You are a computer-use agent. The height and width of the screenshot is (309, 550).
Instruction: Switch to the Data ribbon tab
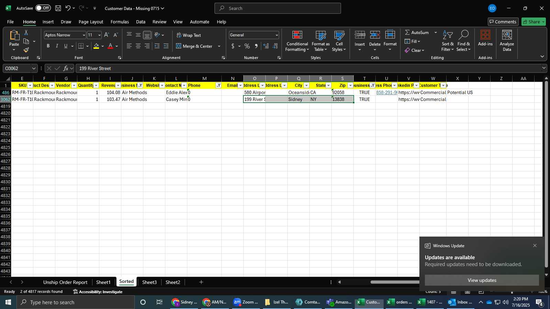coord(141,22)
